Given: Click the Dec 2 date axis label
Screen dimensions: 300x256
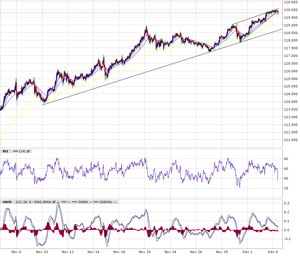Looking at the screenshot, I should 247,252.
